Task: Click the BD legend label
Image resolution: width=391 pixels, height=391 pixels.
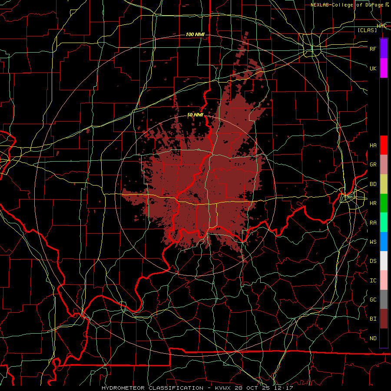Action: pos(373,184)
